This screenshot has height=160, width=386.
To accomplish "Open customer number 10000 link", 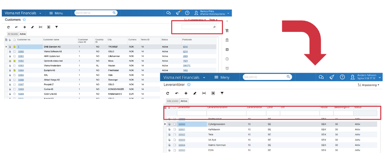I will [21, 52].
